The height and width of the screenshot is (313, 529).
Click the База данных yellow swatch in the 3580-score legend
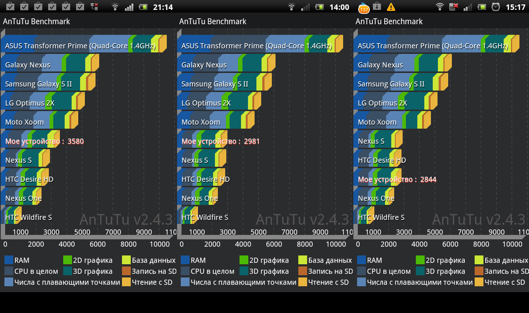[x=126, y=260]
